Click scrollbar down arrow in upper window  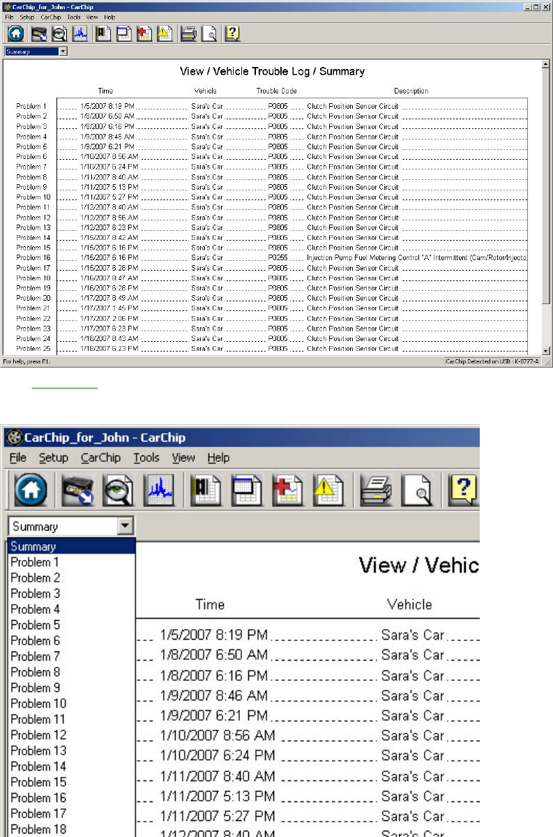(547, 351)
